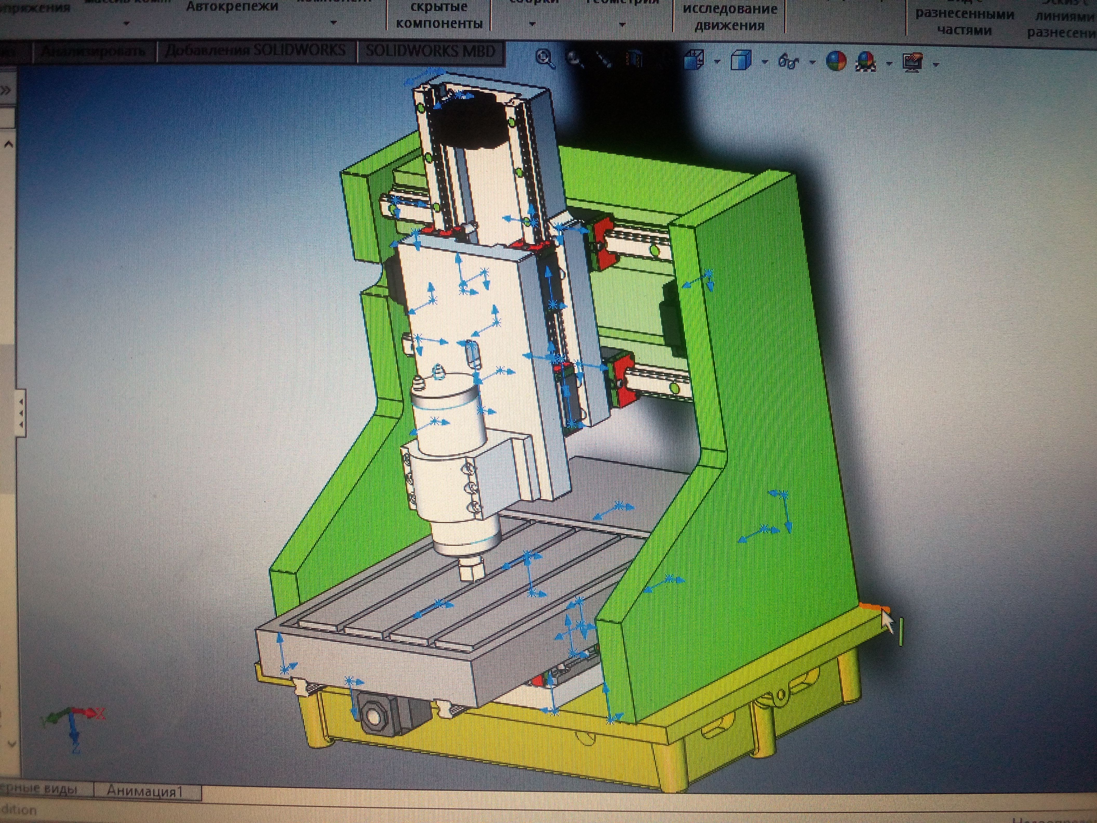Click the Автокрепежи ribbon button

(x=232, y=7)
